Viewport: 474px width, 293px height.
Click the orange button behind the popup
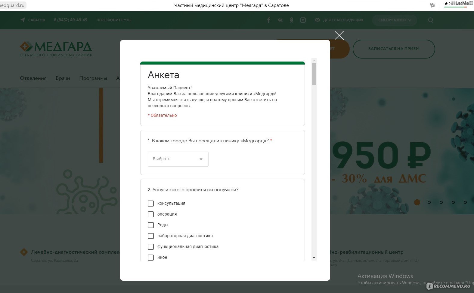(339, 49)
